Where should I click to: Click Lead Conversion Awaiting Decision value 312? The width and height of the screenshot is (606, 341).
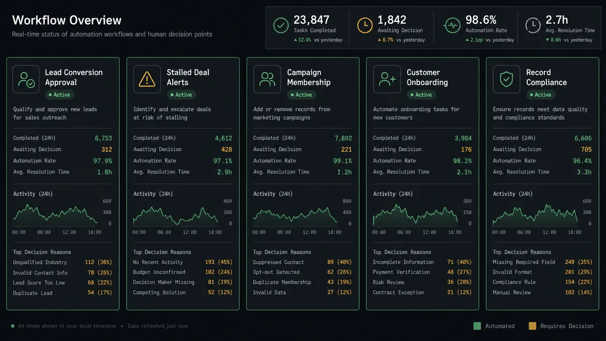point(107,150)
